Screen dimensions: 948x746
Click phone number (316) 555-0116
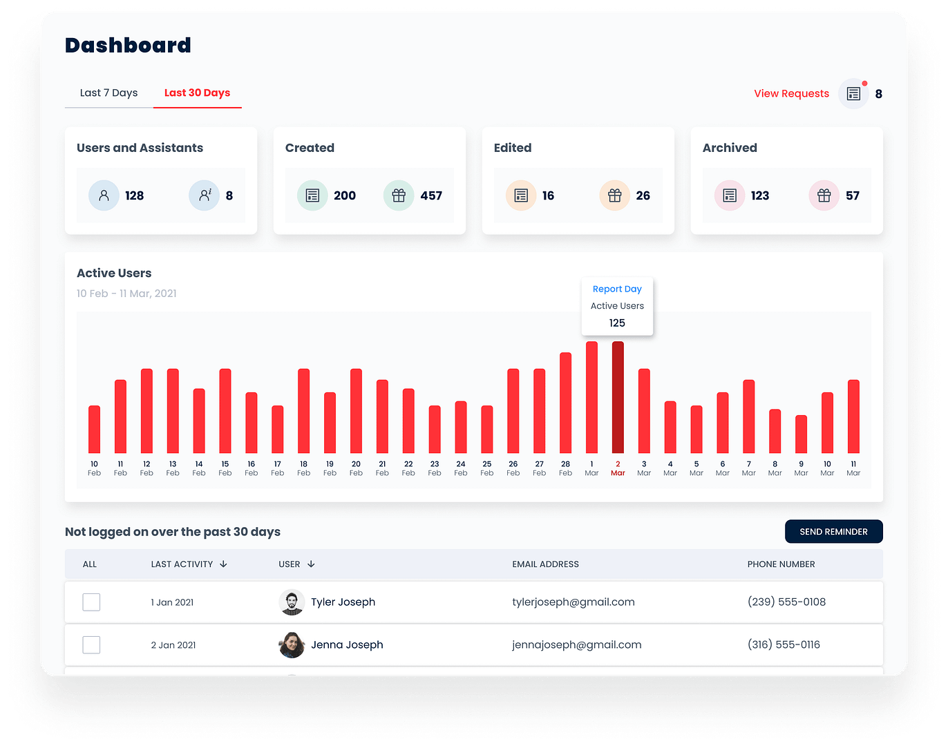pyautogui.click(x=784, y=645)
